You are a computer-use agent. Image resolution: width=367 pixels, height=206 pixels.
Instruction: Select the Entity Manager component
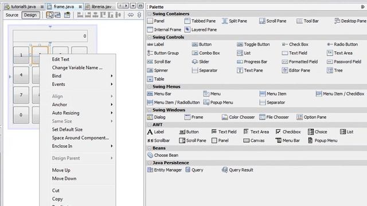[165, 170]
